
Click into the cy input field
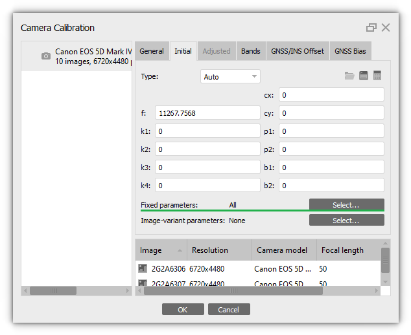[331, 113]
